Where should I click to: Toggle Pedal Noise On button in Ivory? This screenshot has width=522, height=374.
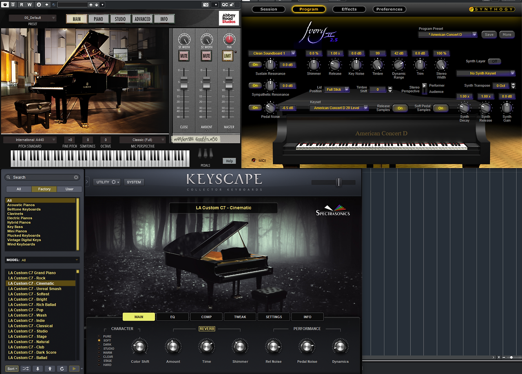[255, 108]
